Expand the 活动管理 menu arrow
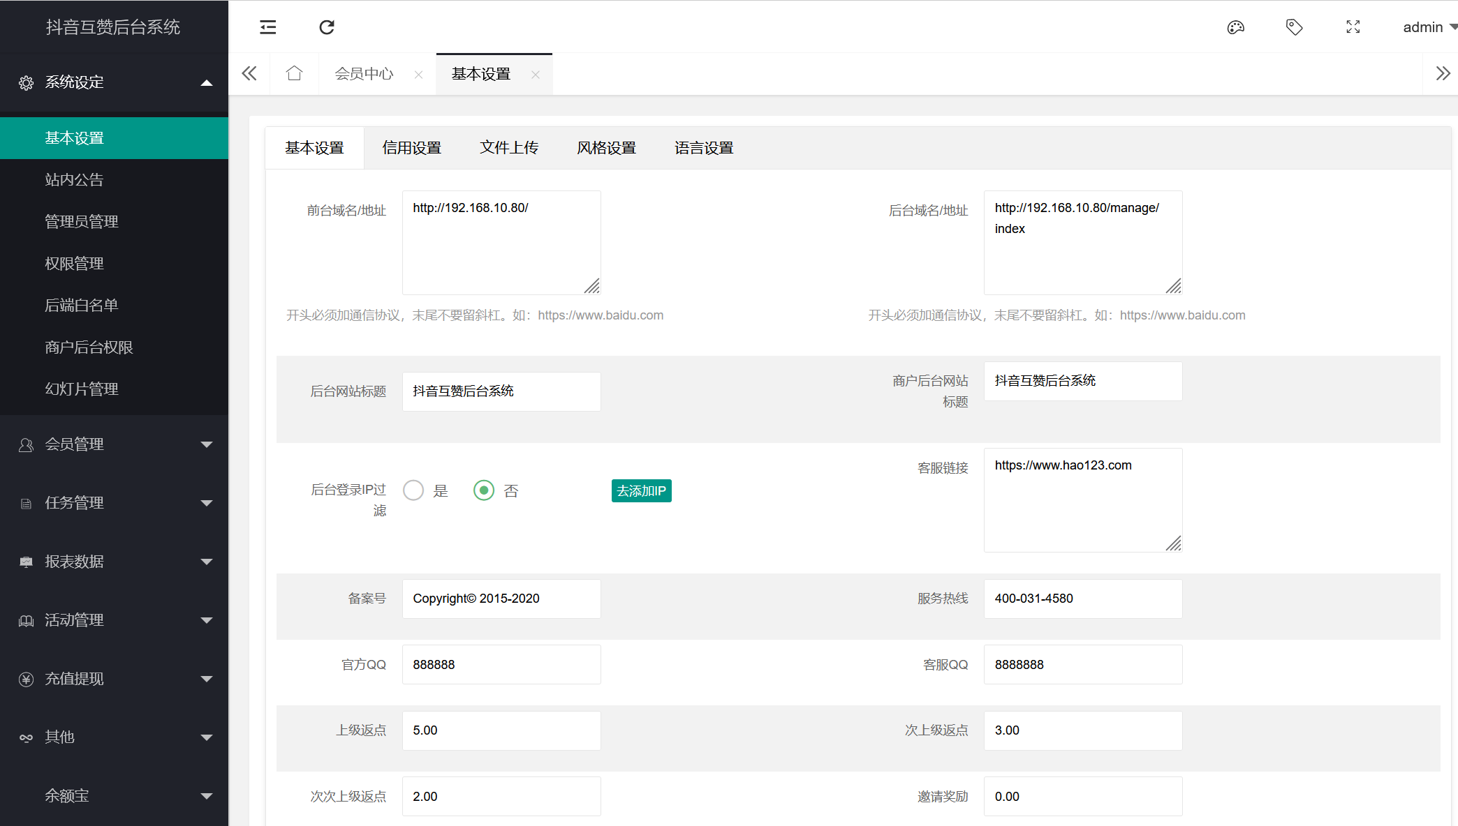The width and height of the screenshot is (1458, 826). (207, 621)
